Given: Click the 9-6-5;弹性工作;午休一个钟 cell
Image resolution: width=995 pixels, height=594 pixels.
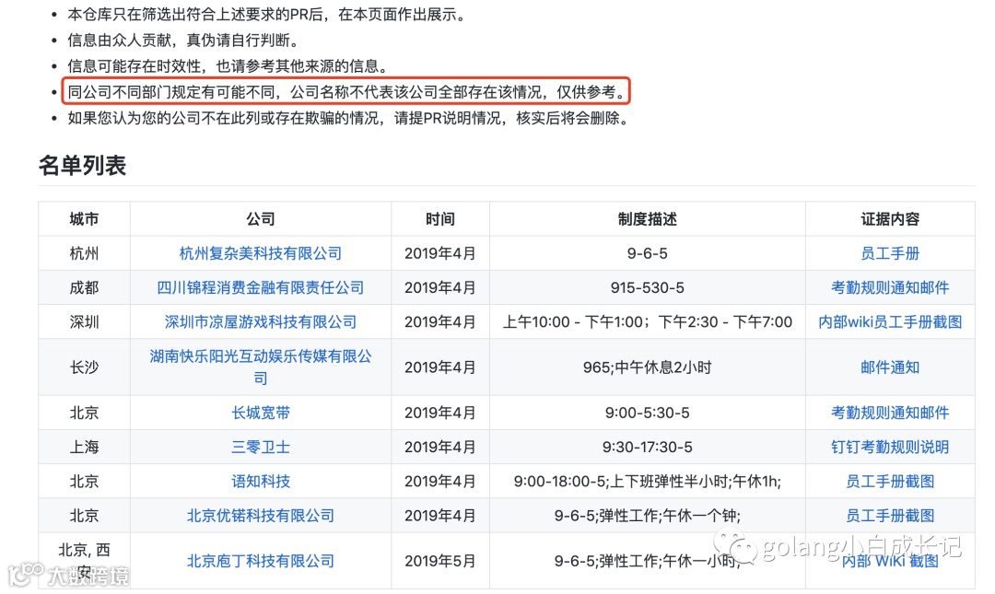Looking at the screenshot, I should coord(648,516).
